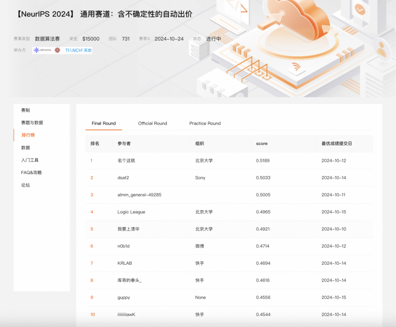Click the status 进行中

click(213, 39)
